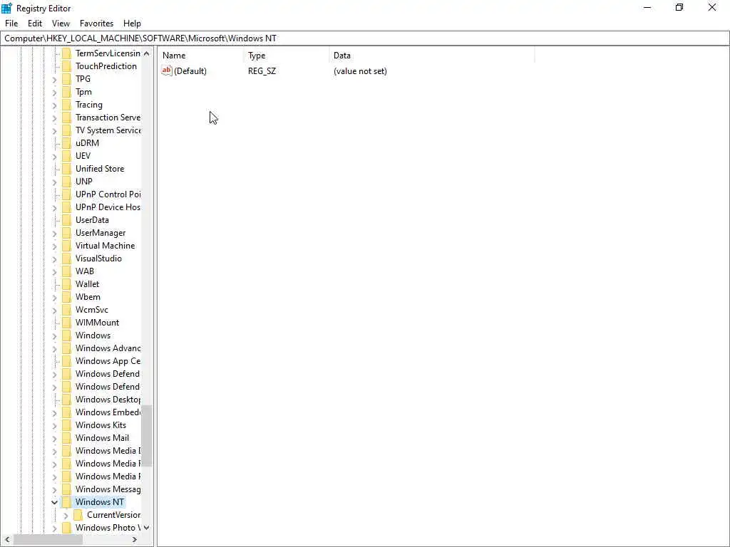Screen dimensions: 730x547
Task: Click the WAB folder icon
Action: click(66, 271)
